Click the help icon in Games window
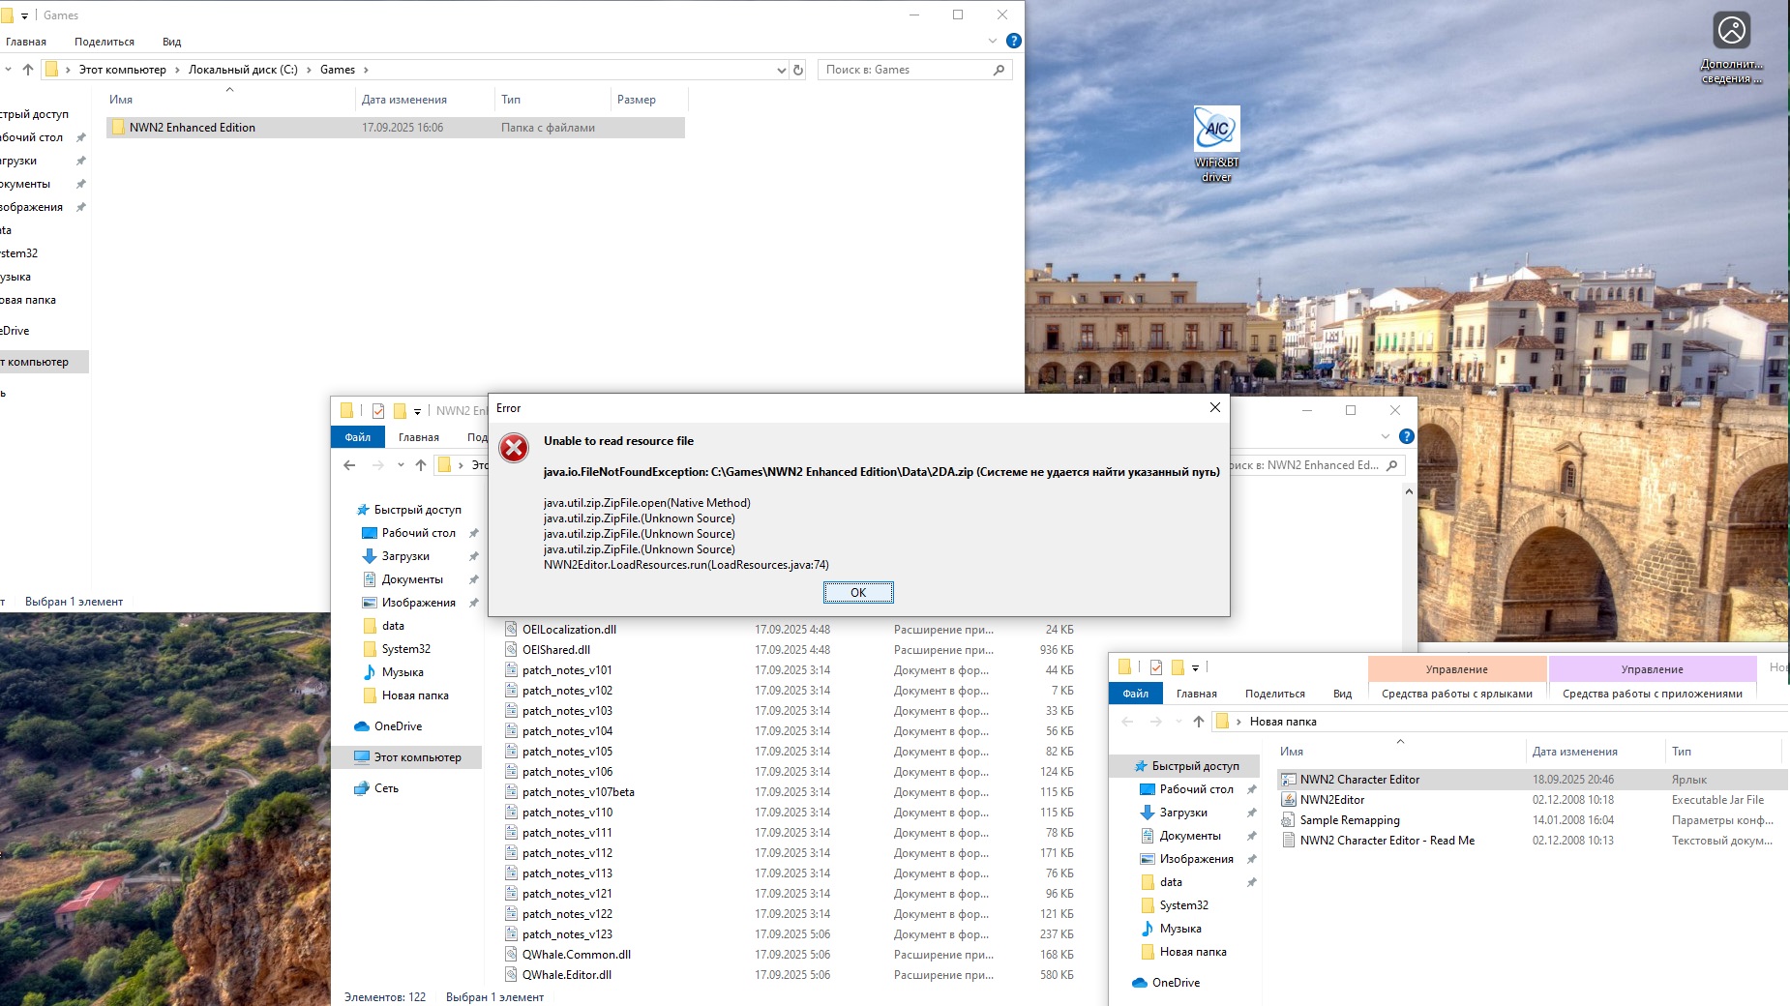This screenshot has height=1006, width=1790. tap(1013, 41)
